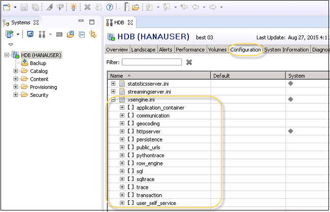Viewport: 330px width, 212px height.
Task: Open the Systems view menu triangle
Action: coord(11,45)
